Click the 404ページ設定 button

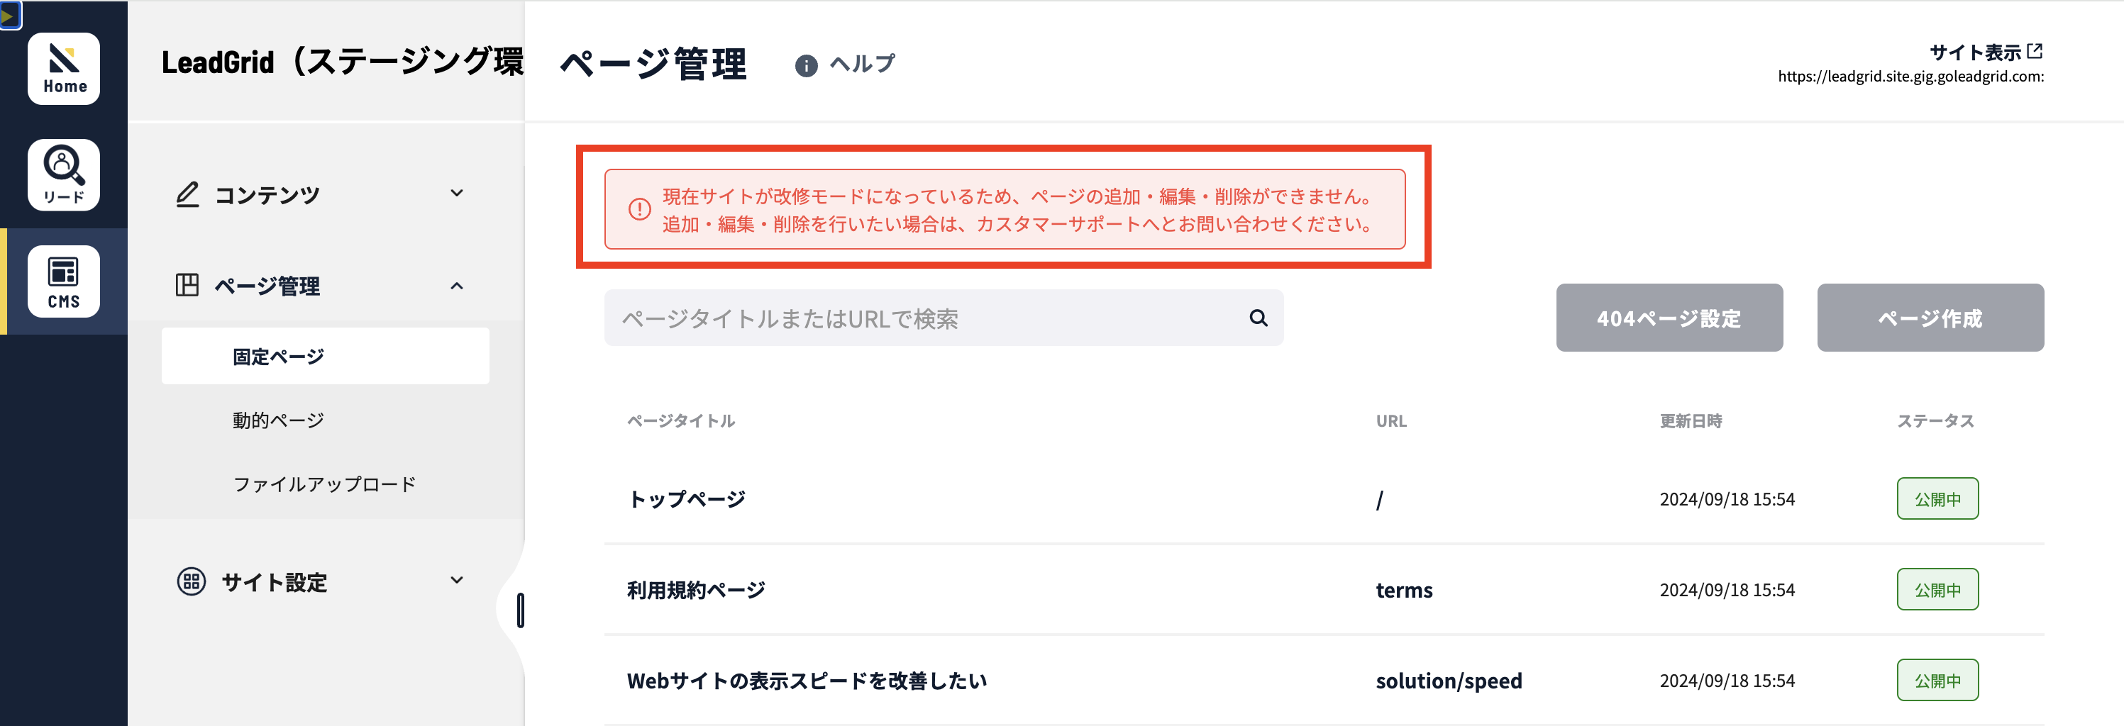(1670, 318)
